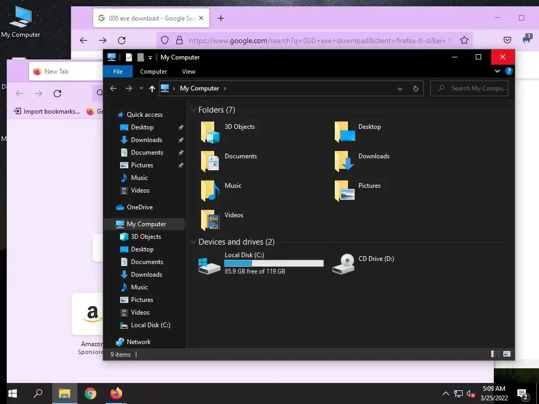Go up one level in Explorer
The image size is (539, 404).
point(152,88)
